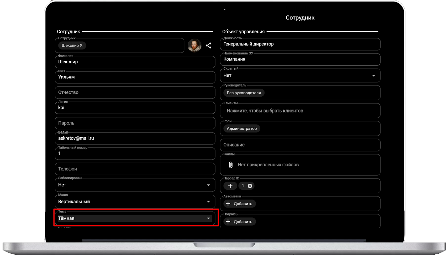Open the Заблокирован dropdown
446x259 pixels.
point(208,185)
